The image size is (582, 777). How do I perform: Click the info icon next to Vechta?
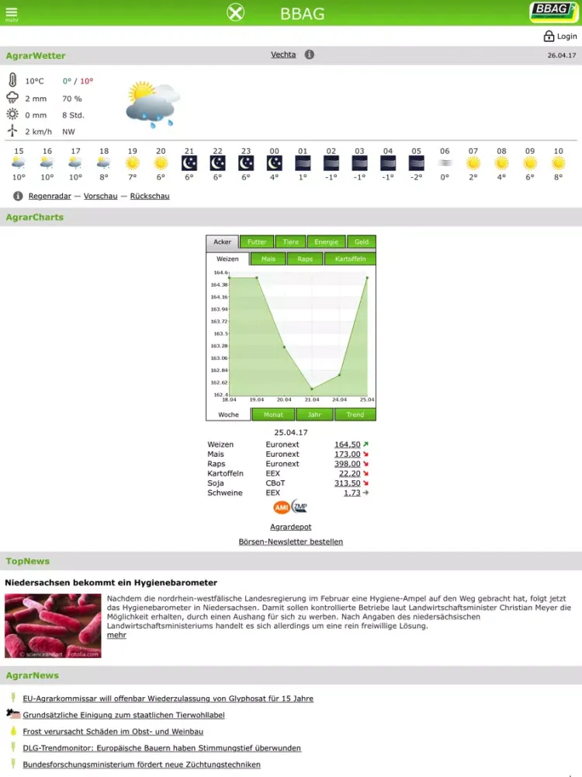pos(310,54)
